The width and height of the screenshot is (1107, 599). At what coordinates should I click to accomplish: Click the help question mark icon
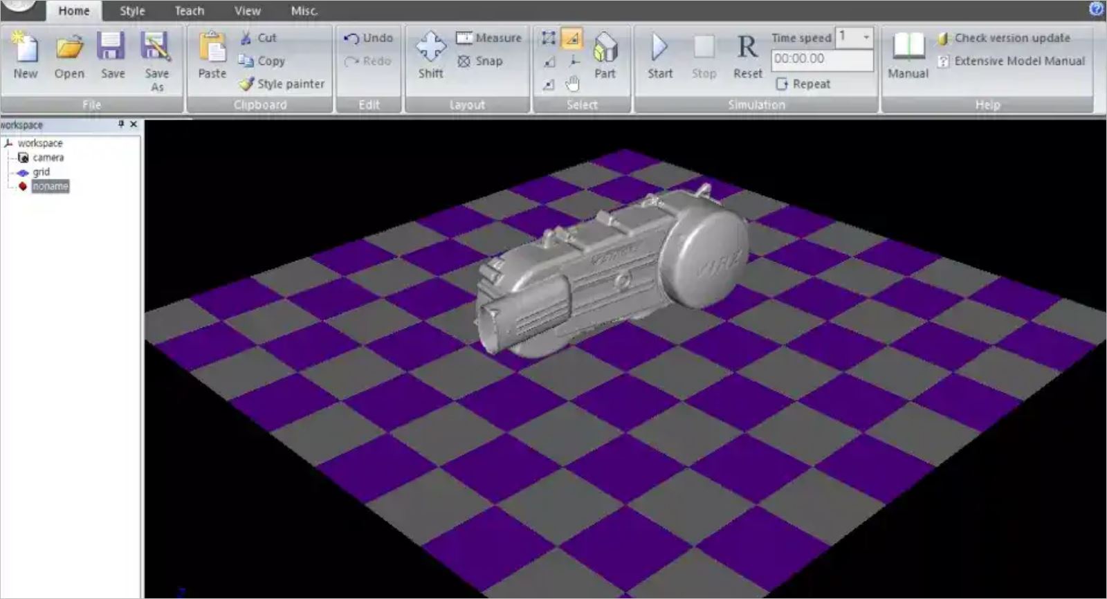[x=1096, y=8]
